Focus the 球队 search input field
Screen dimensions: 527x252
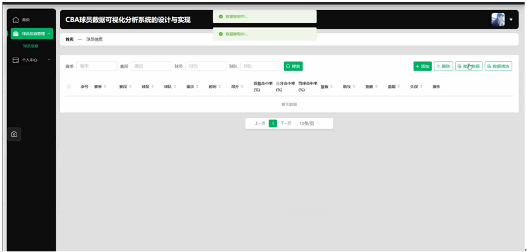point(260,66)
